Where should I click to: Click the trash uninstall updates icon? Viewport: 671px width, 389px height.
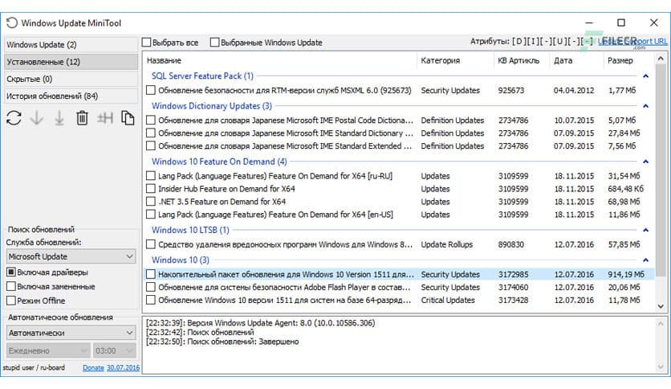[82, 118]
